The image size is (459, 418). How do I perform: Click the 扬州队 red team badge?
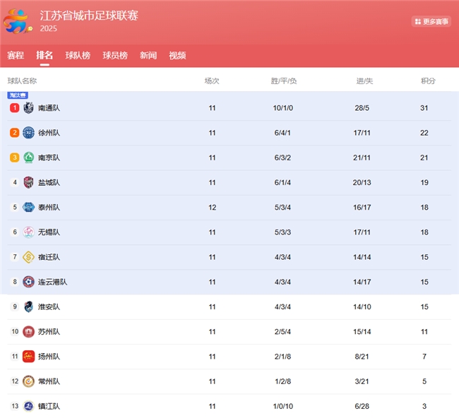click(x=28, y=357)
